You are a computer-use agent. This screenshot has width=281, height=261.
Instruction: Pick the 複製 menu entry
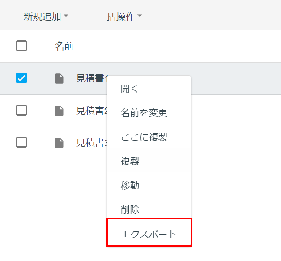[130, 161]
